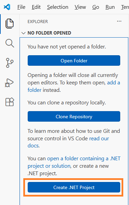This screenshot has height=205, width=129.
Task: Click the Create .NET Project button
Action: coord(74,187)
